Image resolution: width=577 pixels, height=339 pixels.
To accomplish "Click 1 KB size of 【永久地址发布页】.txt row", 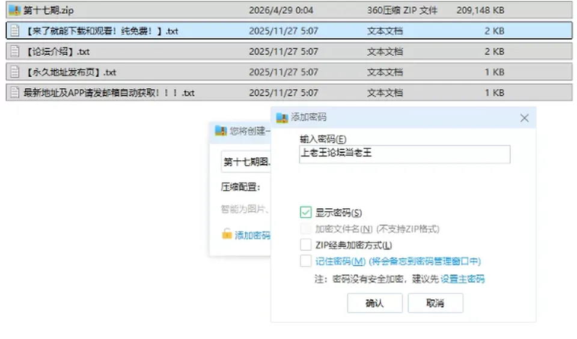I will 494,72.
